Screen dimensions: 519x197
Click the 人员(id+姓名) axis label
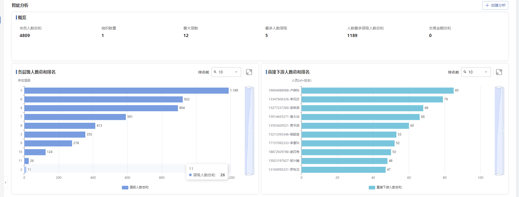coord(301,81)
